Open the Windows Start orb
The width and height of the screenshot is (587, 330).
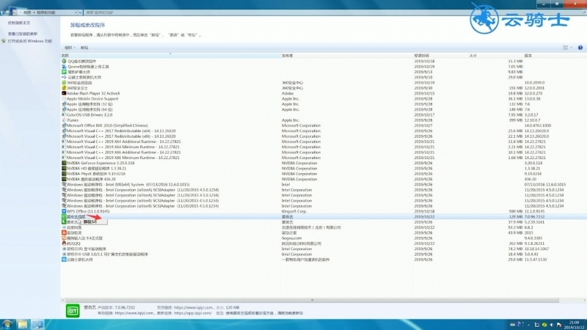[7, 324]
